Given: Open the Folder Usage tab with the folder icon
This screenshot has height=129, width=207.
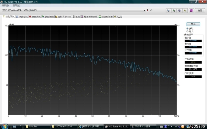Looking at the screenshot, I should click(63, 17).
